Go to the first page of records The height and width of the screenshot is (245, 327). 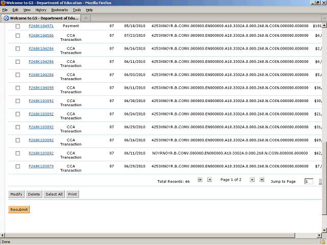point(200,180)
